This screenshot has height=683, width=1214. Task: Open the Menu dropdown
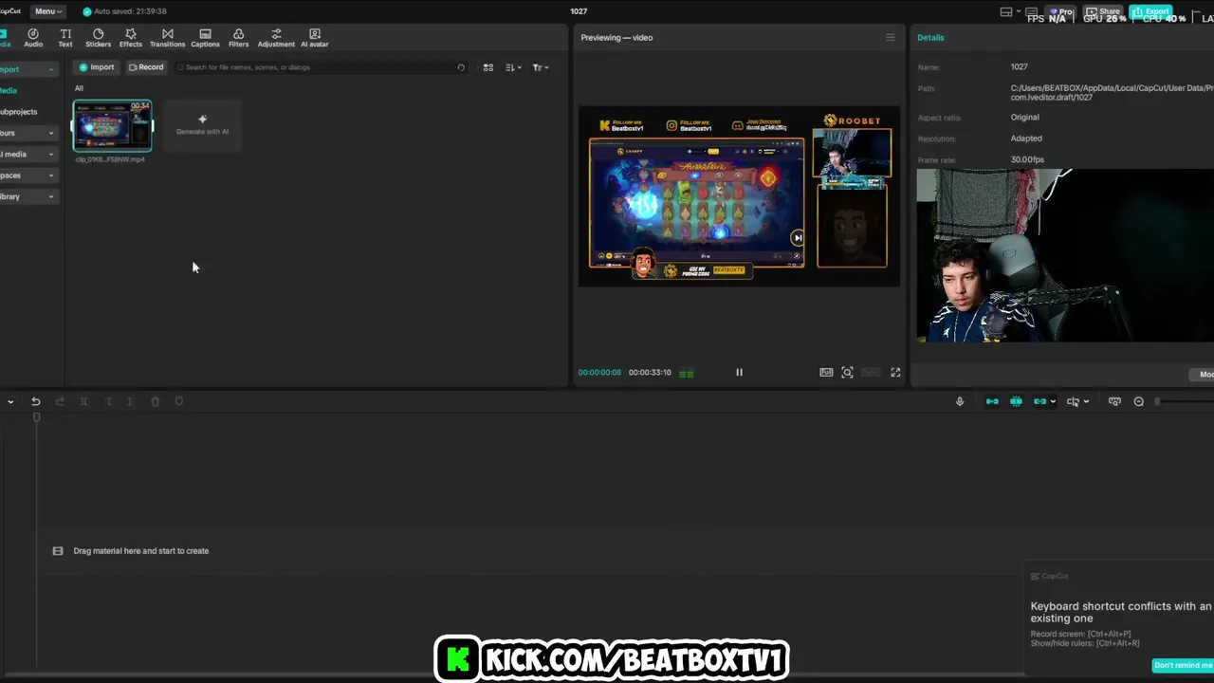47,11
